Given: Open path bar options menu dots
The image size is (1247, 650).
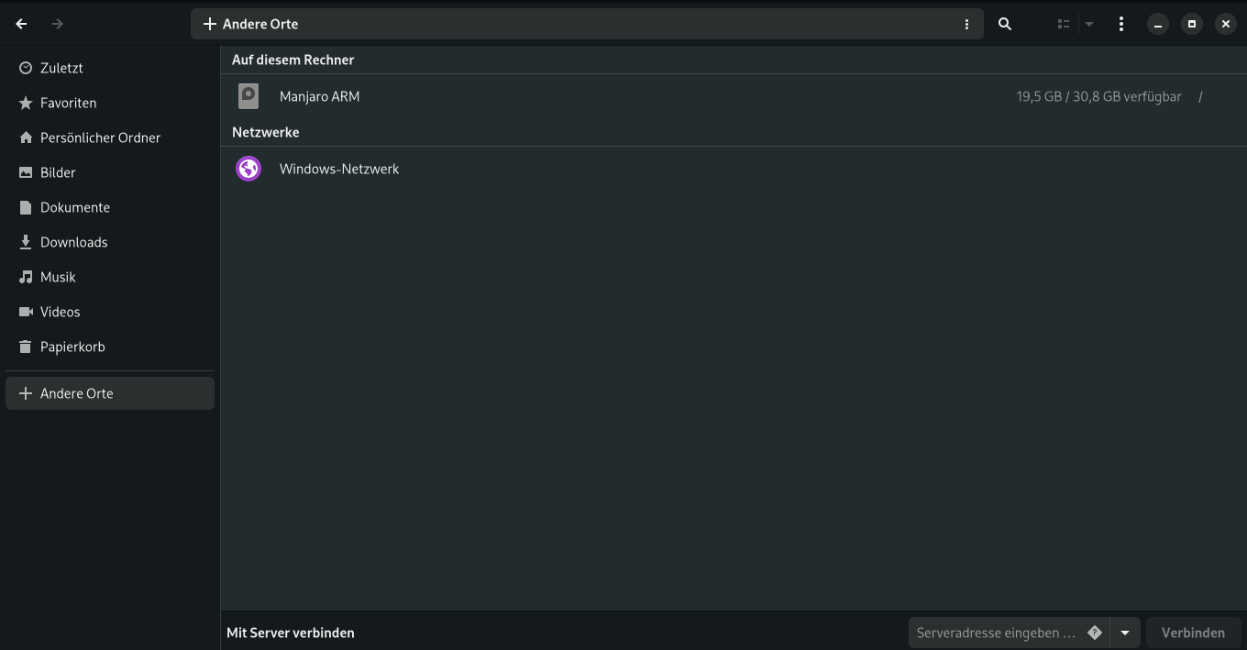Looking at the screenshot, I should tap(966, 24).
